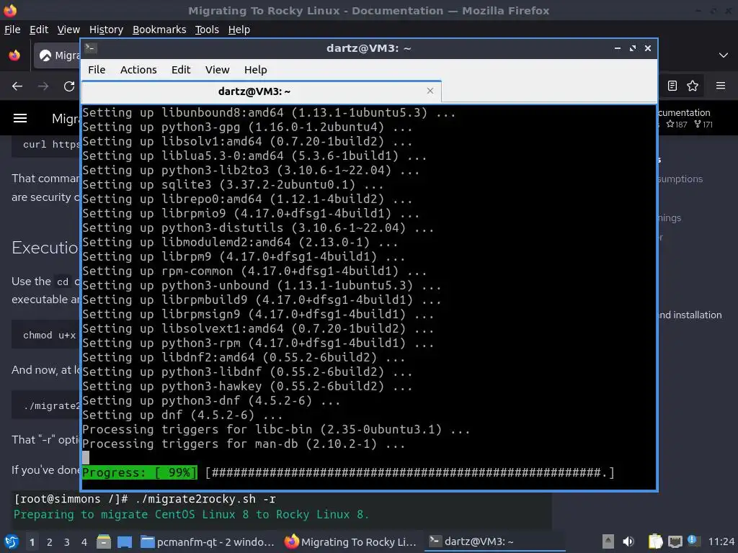Click show desktop icon in taskbar
Image resolution: width=738 pixels, height=553 pixels.
[124, 541]
